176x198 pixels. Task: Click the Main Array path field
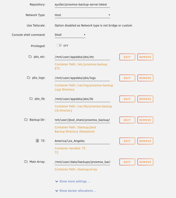coord(82,162)
